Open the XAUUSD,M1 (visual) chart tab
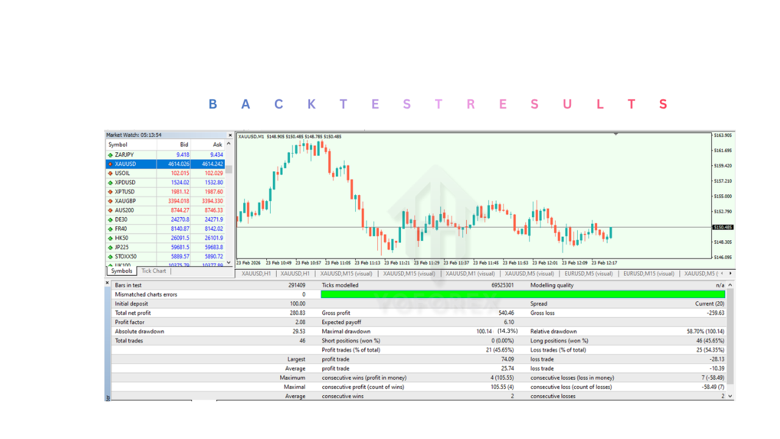The height and width of the screenshot is (439, 780). [x=470, y=274]
